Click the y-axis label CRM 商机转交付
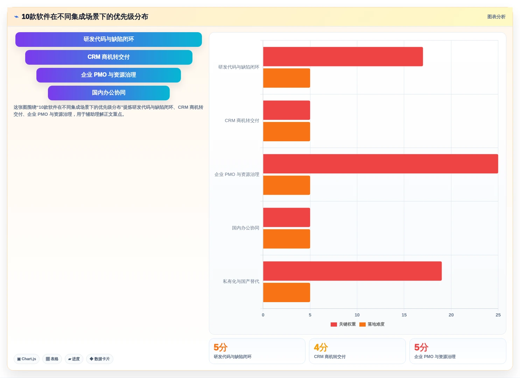The width and height of the screenshot is (520, 378). click(242, 121)
